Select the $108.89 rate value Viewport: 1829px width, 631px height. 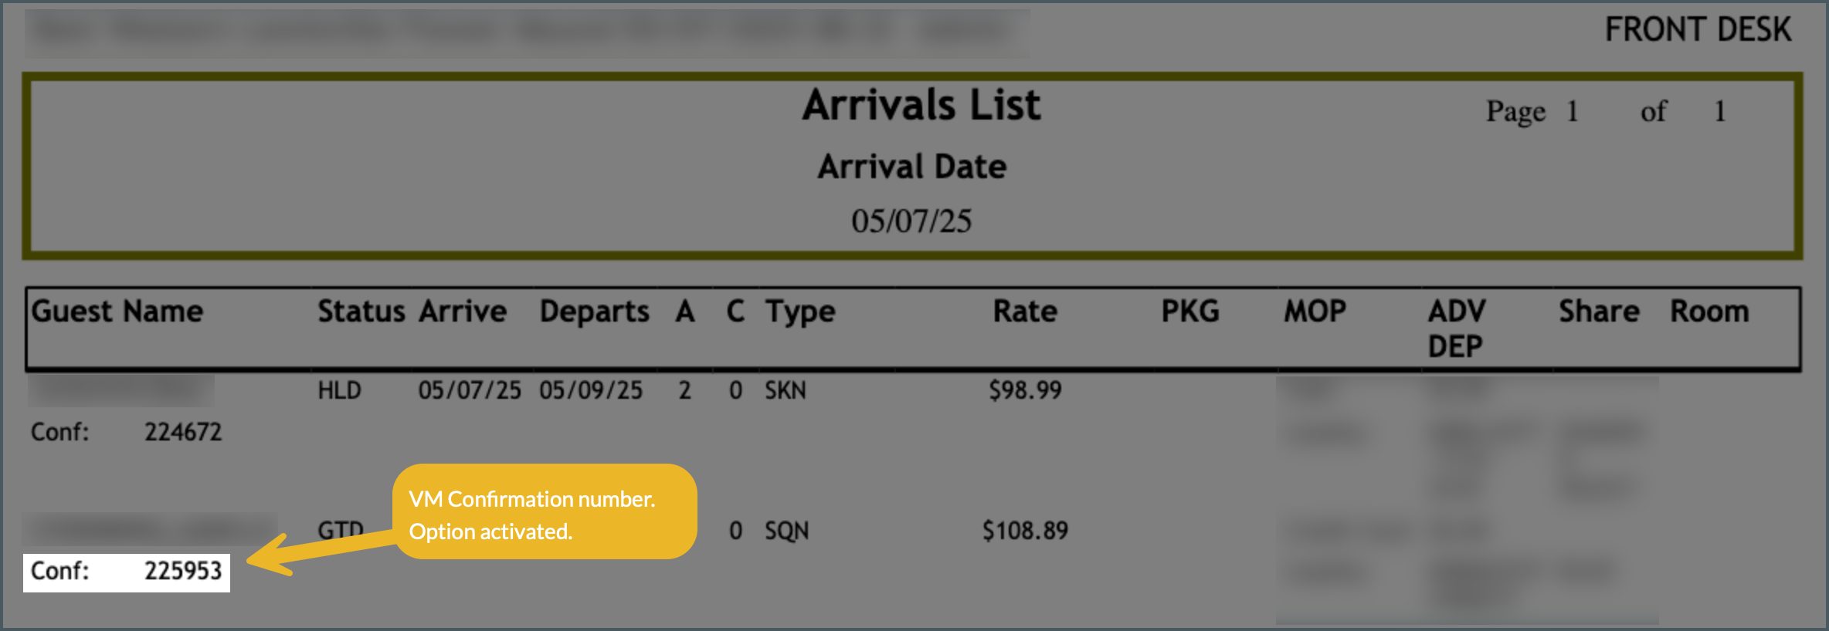pos(1025,531)
